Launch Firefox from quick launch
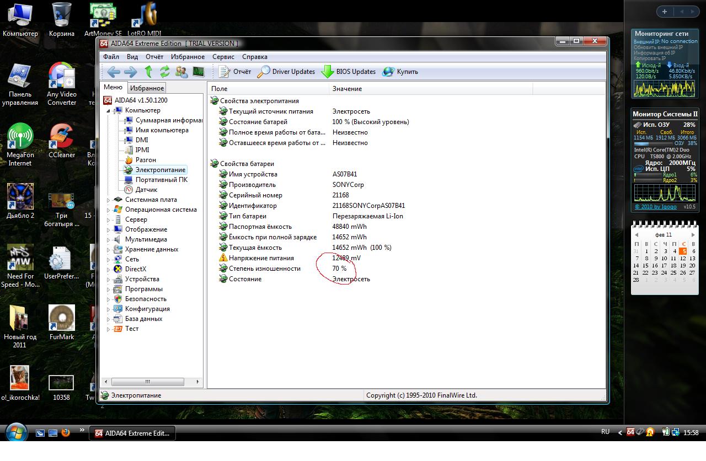The height and width of the screenshot is (461, 706). (66, 433)
